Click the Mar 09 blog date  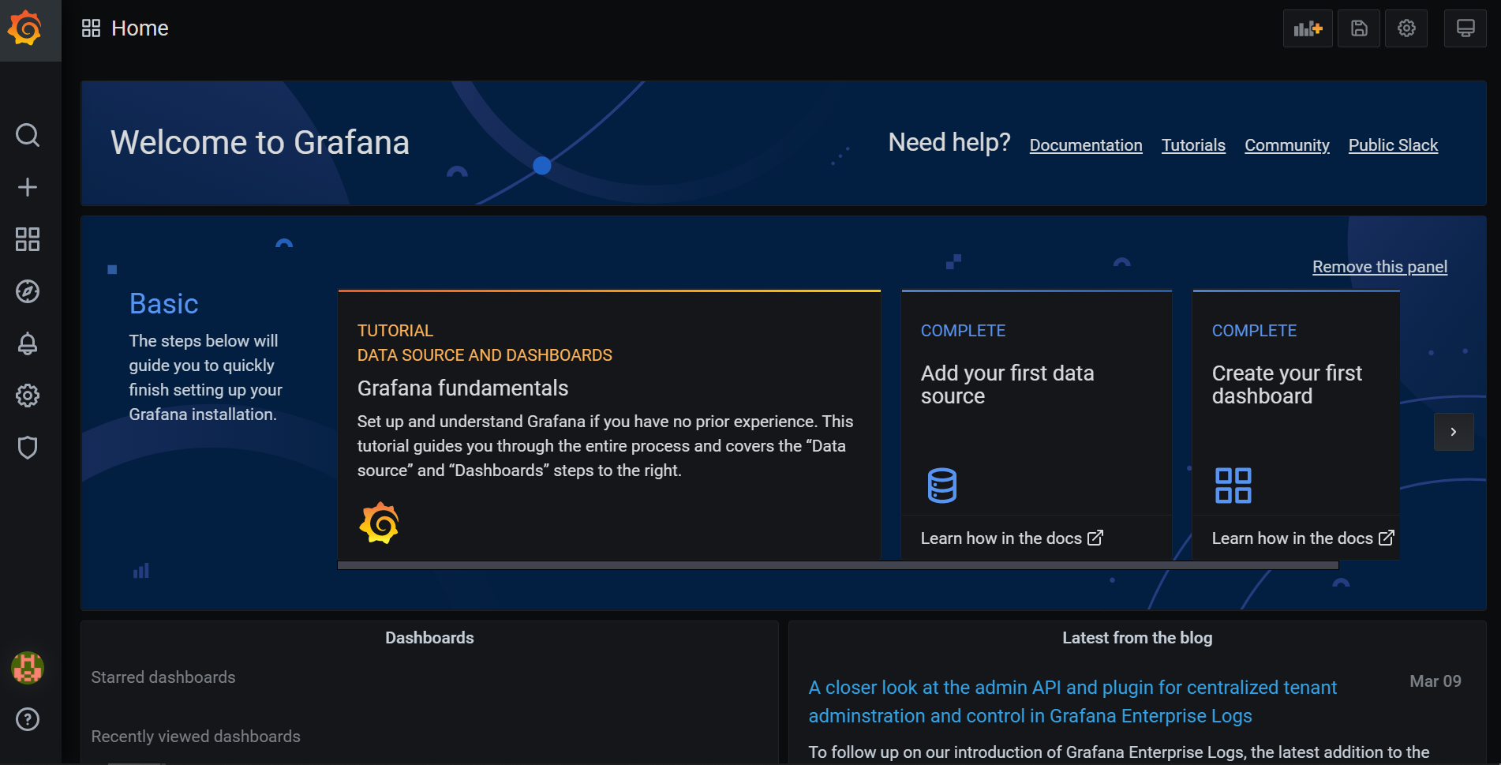click(1435, 681)
